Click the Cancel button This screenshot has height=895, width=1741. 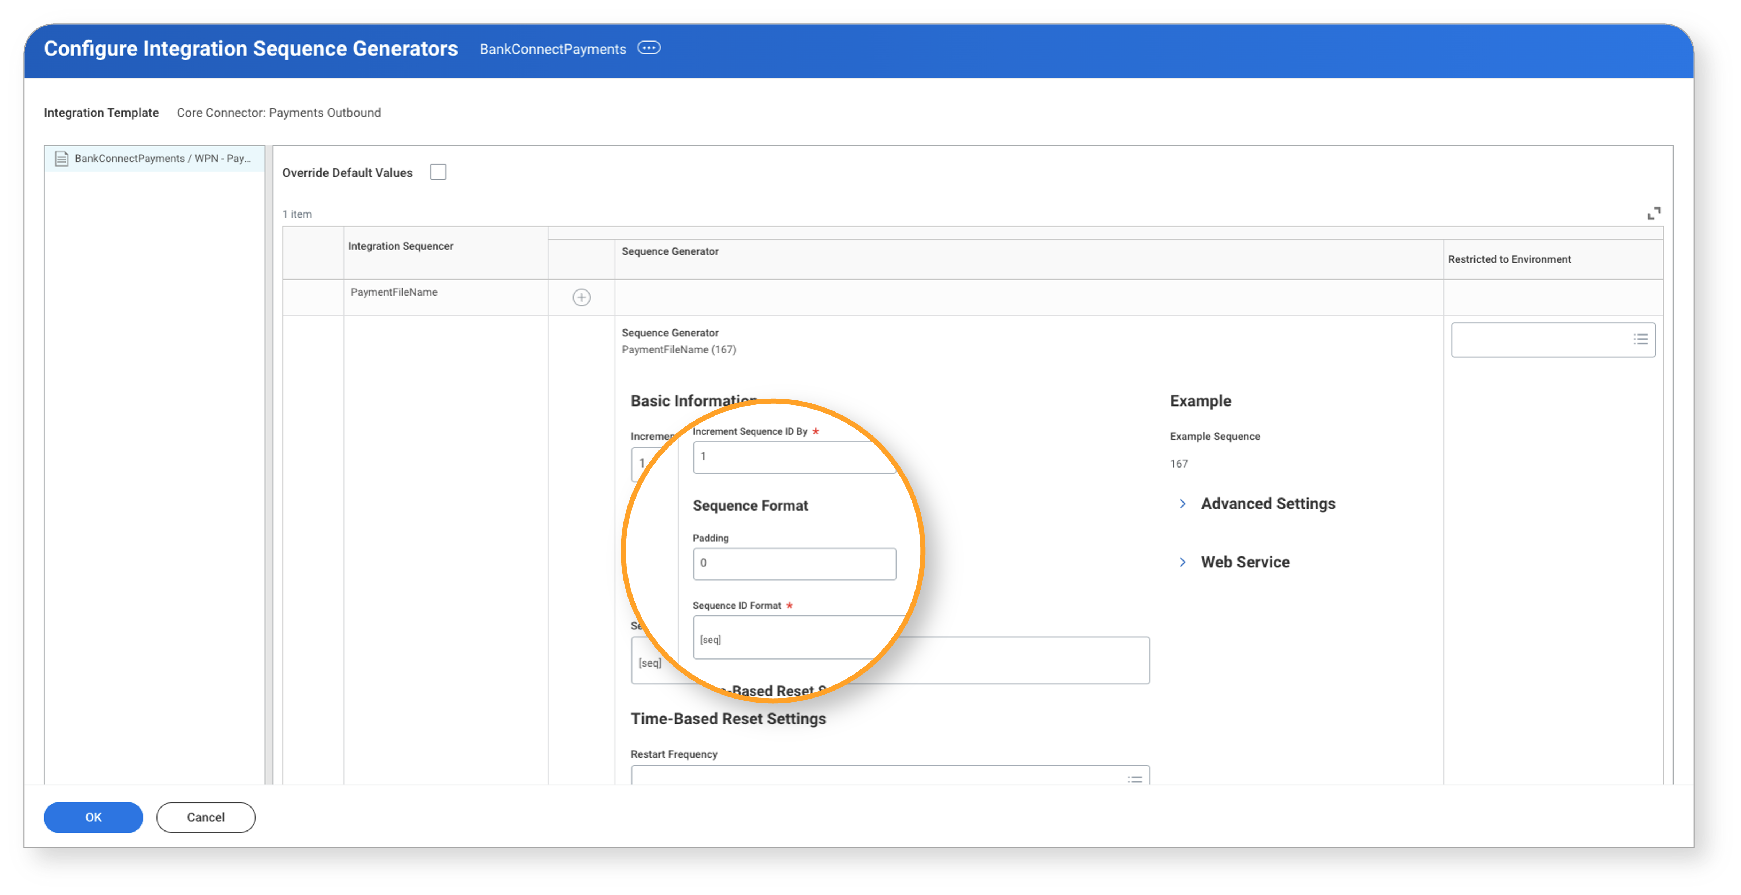click(206, 817)
